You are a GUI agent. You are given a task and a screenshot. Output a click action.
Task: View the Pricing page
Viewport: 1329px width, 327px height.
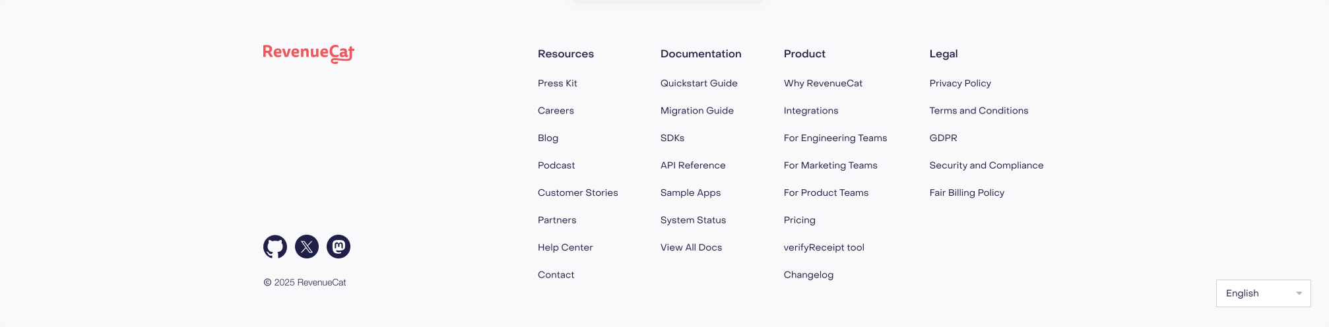[x=800, y=220]
